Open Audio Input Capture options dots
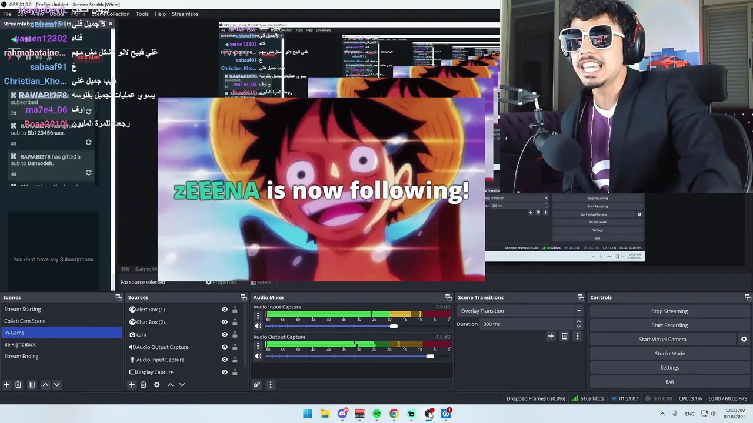The image size is (753, 423). point(258,316)
